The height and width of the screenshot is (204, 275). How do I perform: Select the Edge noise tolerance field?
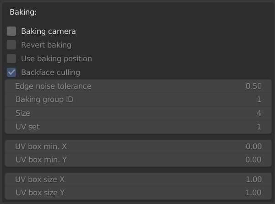click(x=138, y=86)
